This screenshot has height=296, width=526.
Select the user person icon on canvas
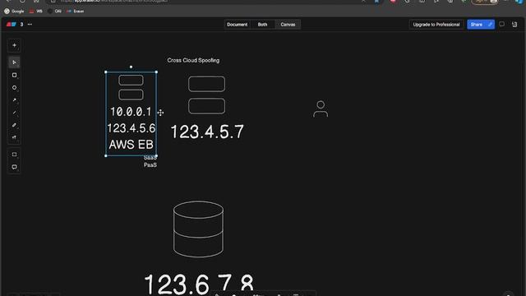pyautogui.click(x=321, y=109)
